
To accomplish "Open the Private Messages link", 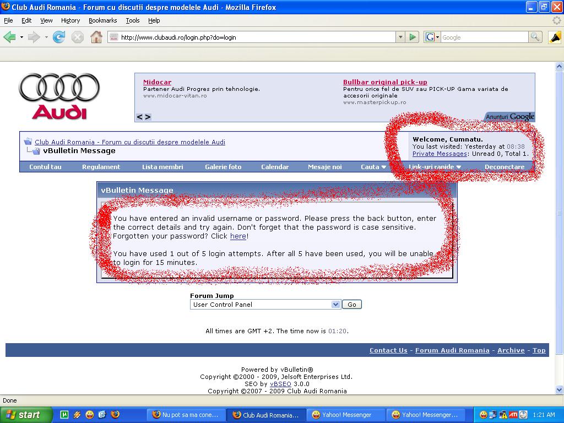I will point(440,154).
